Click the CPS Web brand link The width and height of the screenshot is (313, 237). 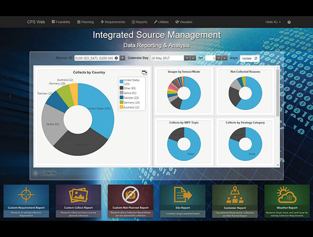pos(36,22)
